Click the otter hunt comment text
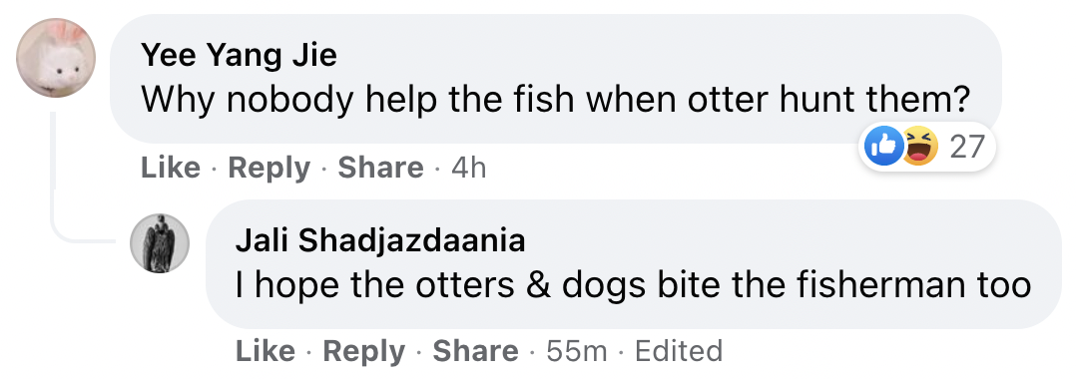 [x=555, y=100]
